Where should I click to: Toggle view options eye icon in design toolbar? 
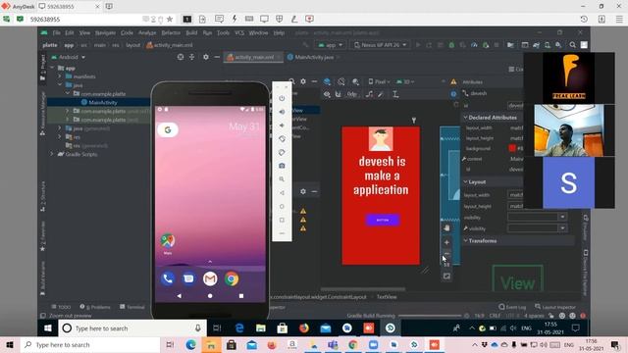327,94
